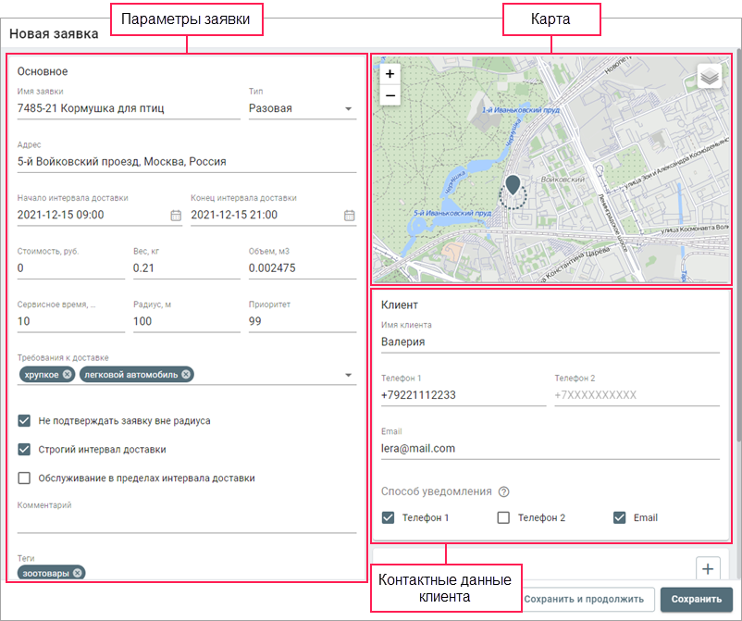742x621 pixels.
Task: Expand the 'Требования к доставке' dropdown
Action: coord(349,375)
